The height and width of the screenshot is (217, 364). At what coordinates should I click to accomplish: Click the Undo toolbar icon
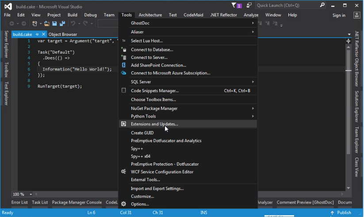73,23
